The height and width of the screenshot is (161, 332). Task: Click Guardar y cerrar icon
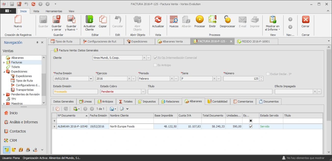pos(56,19)
